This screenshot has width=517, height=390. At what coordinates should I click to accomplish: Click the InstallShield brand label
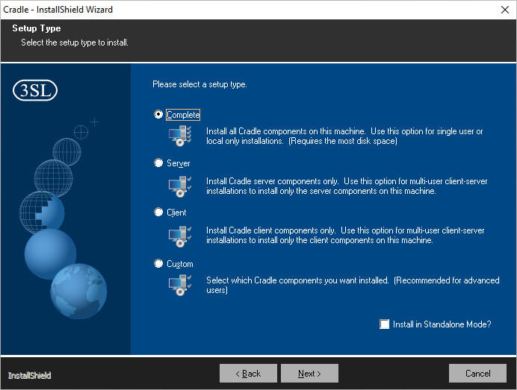pyautogui.click(x=29, y=376)
